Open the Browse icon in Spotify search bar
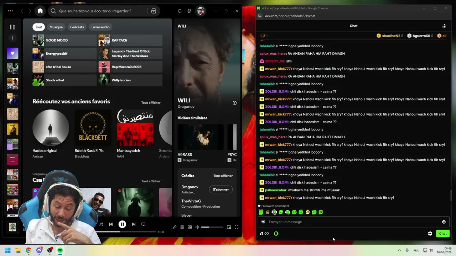456x256 pixels. click(x=154, y=11)
